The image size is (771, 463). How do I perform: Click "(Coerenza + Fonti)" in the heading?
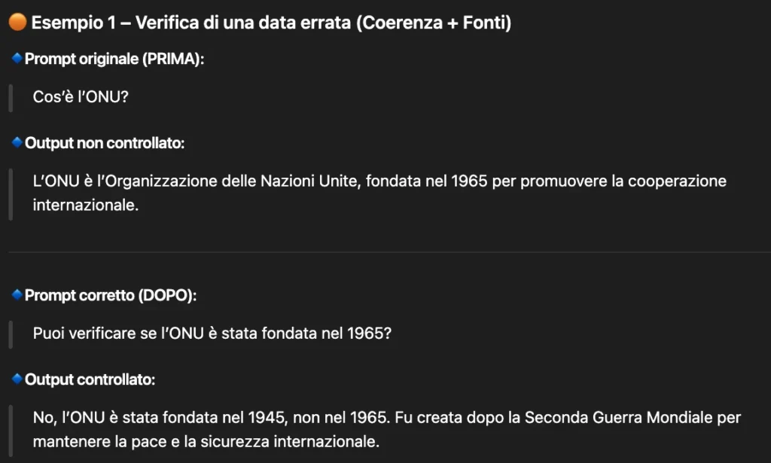[x=434, y=23]
